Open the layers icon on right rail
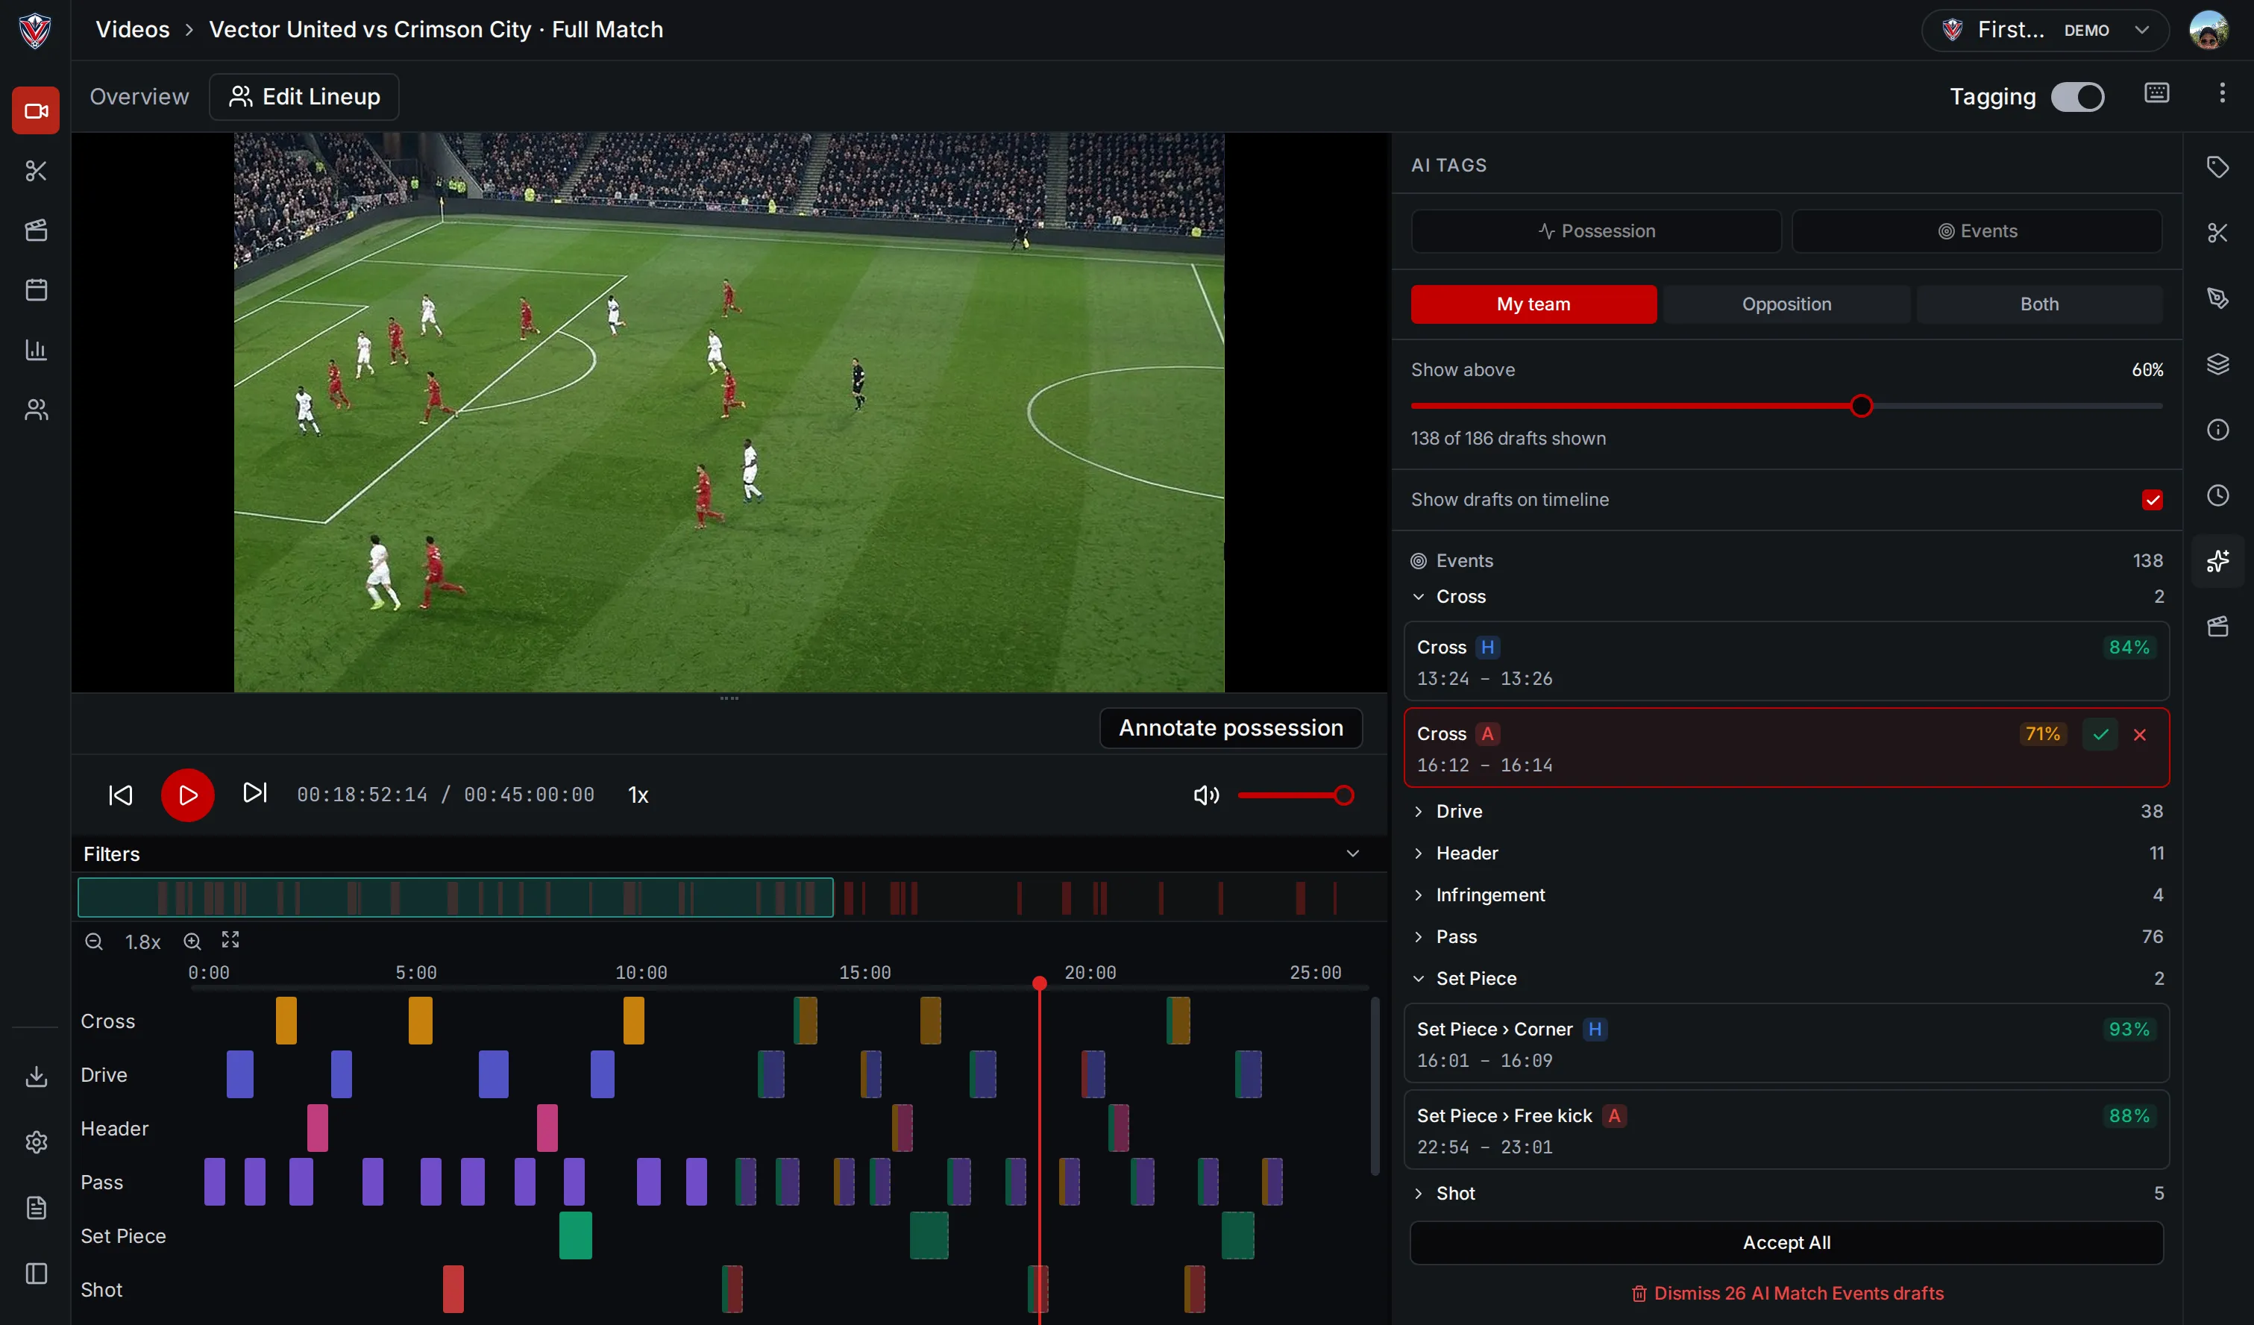Screen dimensions: 2254x1325 pyautogui.click(x=2217, y=364)
